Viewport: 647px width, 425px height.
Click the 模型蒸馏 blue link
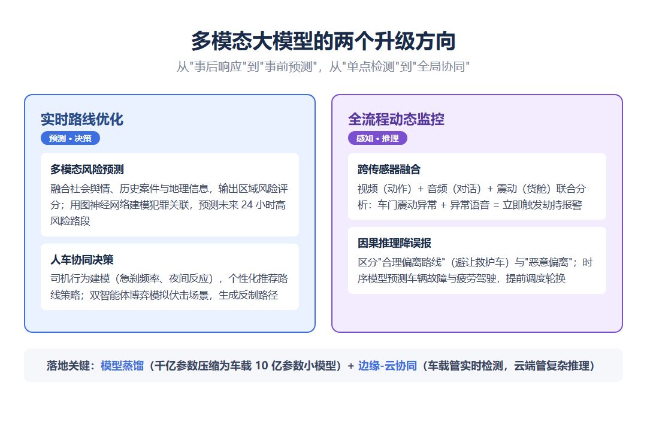pos(122,366)
